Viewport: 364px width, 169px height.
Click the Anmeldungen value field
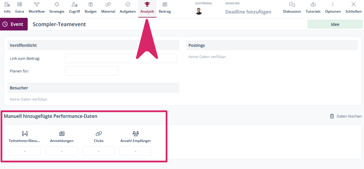62,151
